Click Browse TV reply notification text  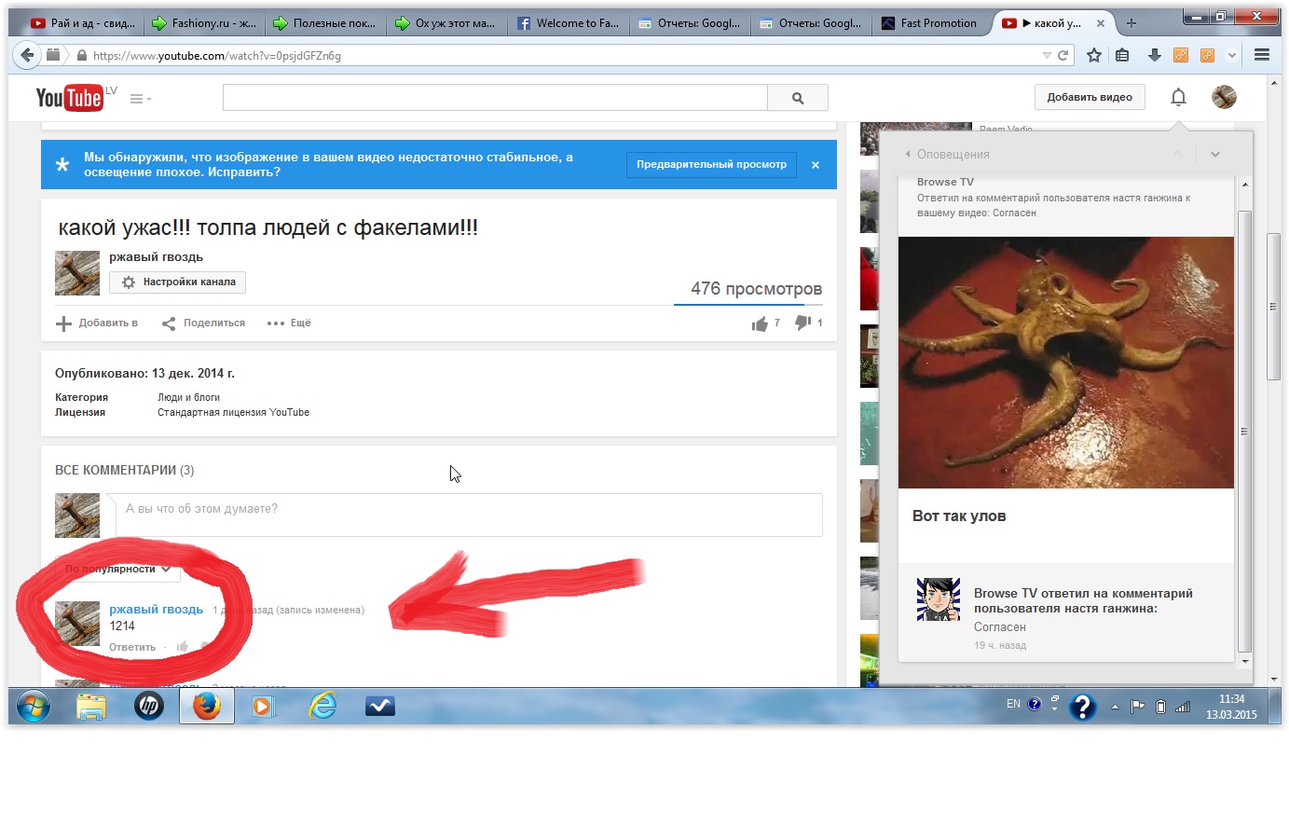click(x=1083, y=600)
